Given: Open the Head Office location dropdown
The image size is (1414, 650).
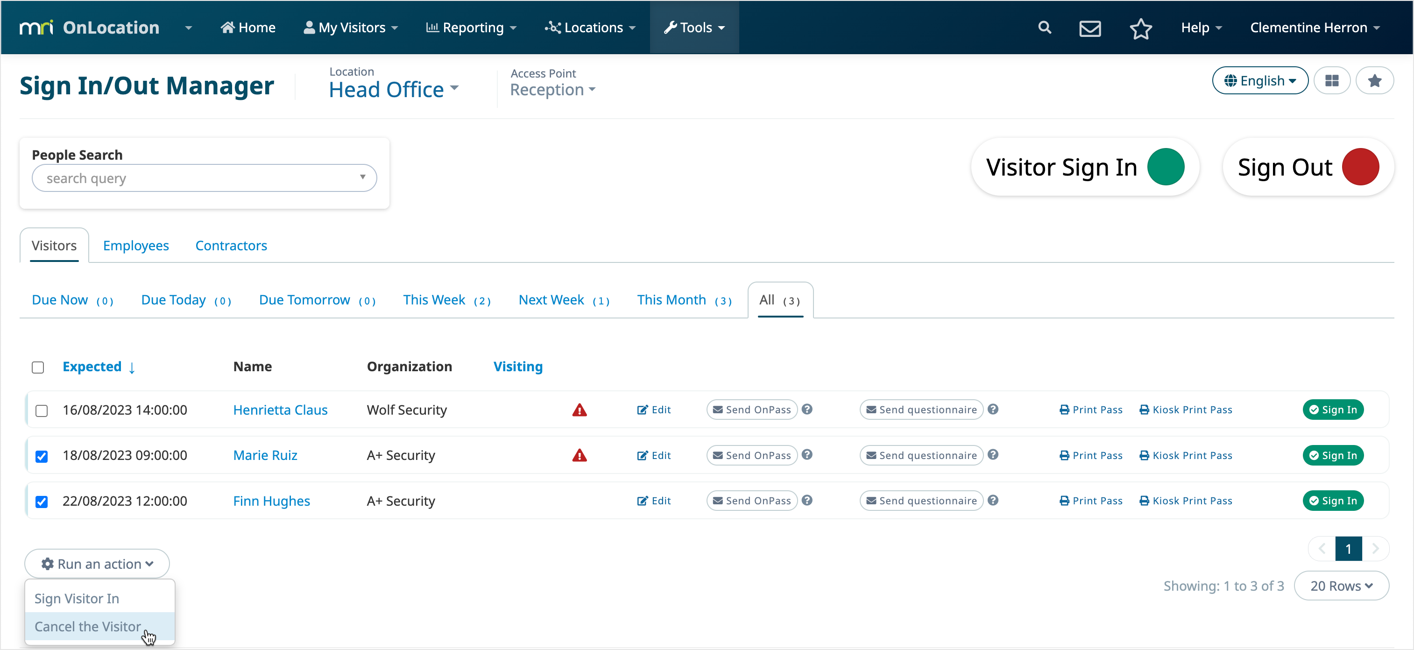Looking at the screenshot, I should pyautogui.click(x=393, y=90).
